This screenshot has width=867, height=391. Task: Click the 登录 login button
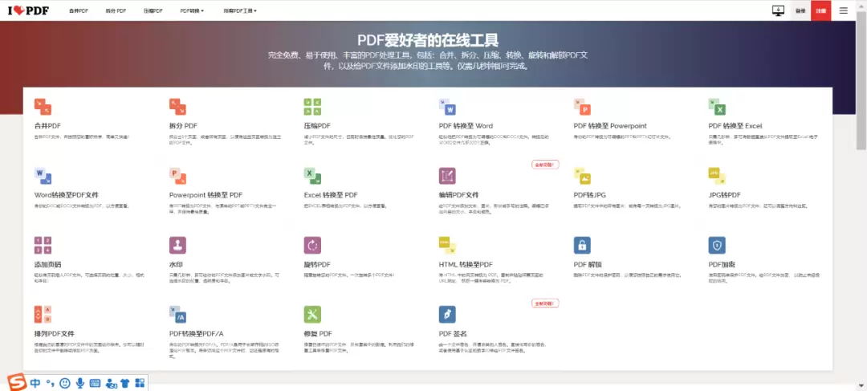[x=800, y=10]
